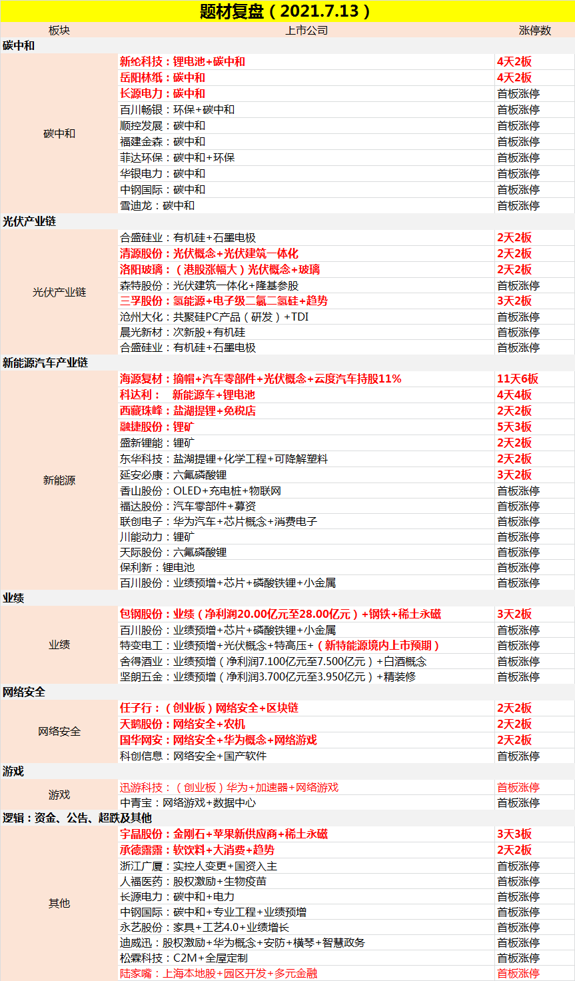Click the 新能源汽车产业链 section header
Viewport: 575px width, 981px height.
tap(45, 363)
